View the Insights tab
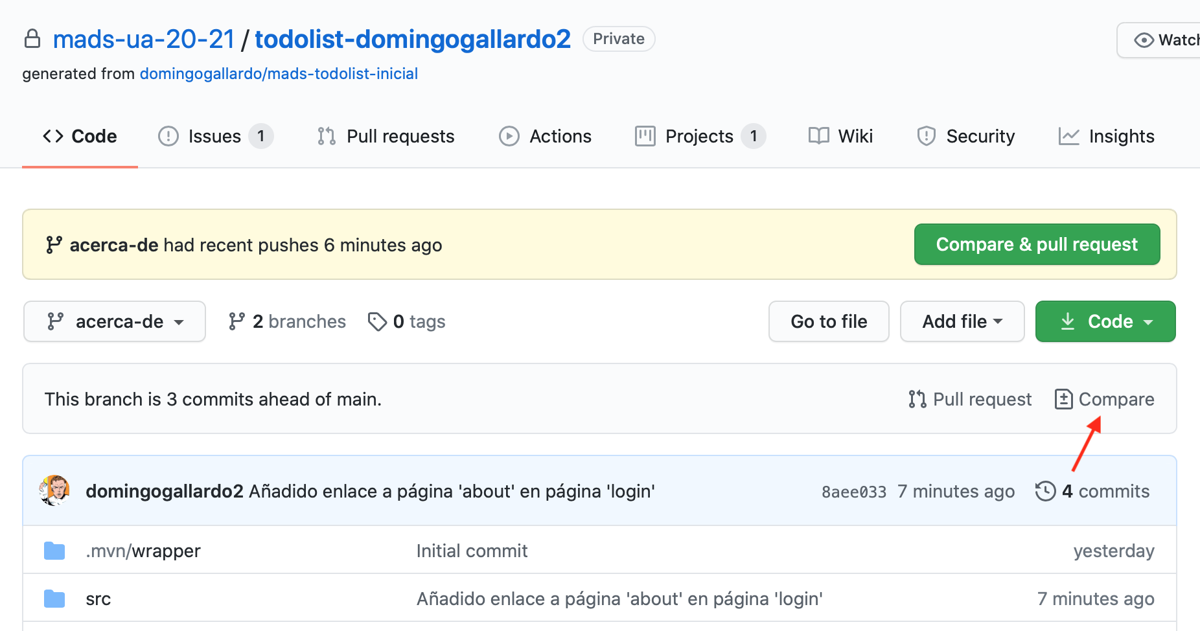The width and height of the screenshot is (1200, 631). pos(1106,136)
